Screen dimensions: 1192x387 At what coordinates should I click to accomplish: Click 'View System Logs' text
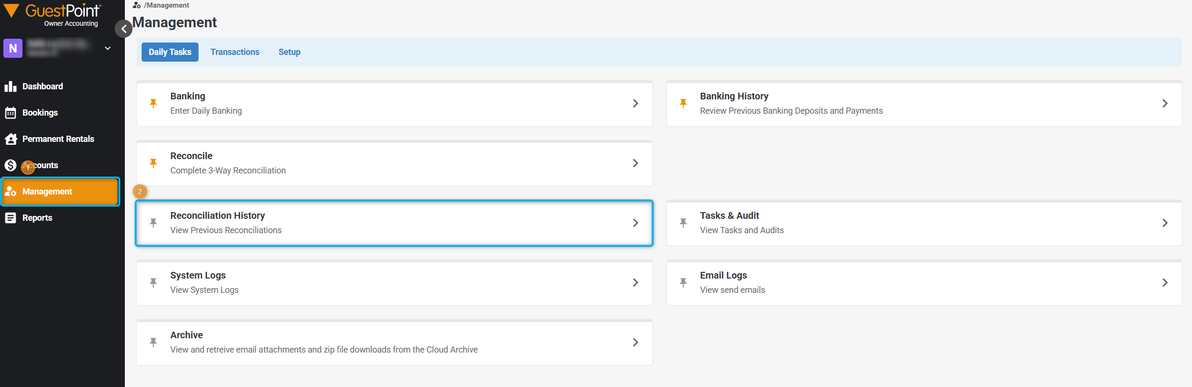click(204, 290)
